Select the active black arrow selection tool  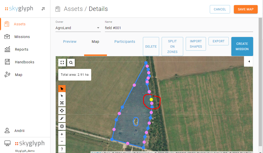(x=62, y=89)
